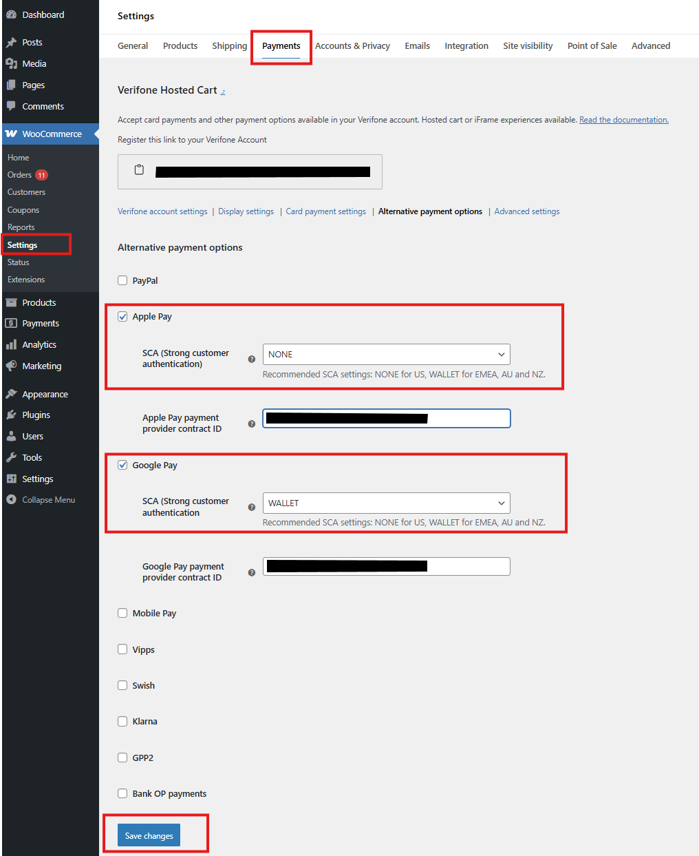Open the Apple Pay SCA dropdown showing NONE
The width and height of the screenshot is (699, 856).
(x=386, y=354)
